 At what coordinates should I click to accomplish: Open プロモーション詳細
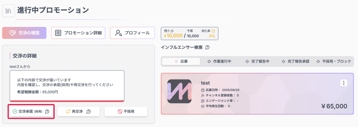tap(78, 33)
